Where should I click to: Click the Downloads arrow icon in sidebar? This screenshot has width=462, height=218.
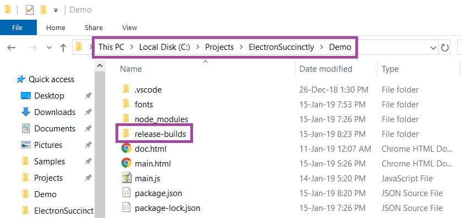click(26, 112)
